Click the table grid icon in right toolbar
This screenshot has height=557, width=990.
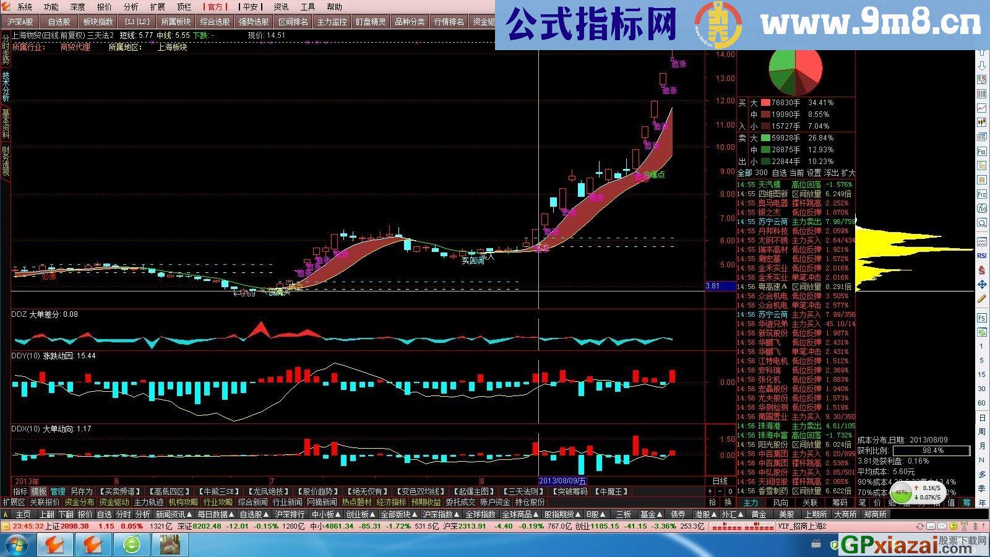click(982, 93)
